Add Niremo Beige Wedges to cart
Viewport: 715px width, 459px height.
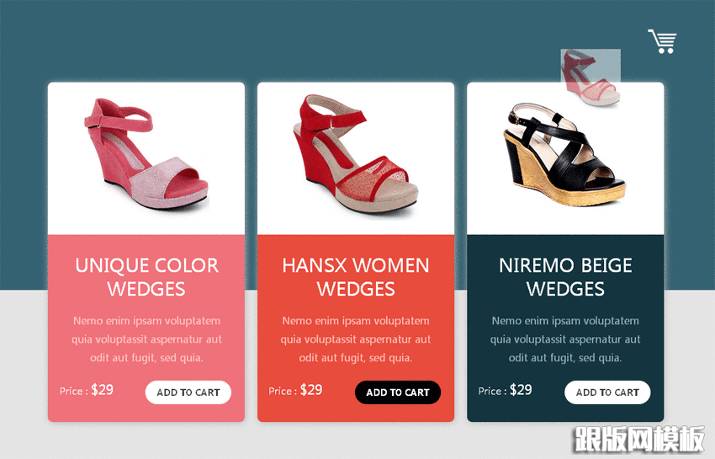(607, 392)
